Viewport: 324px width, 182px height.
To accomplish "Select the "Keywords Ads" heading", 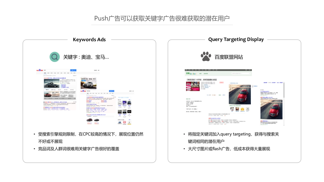I will tap(89, 40).
